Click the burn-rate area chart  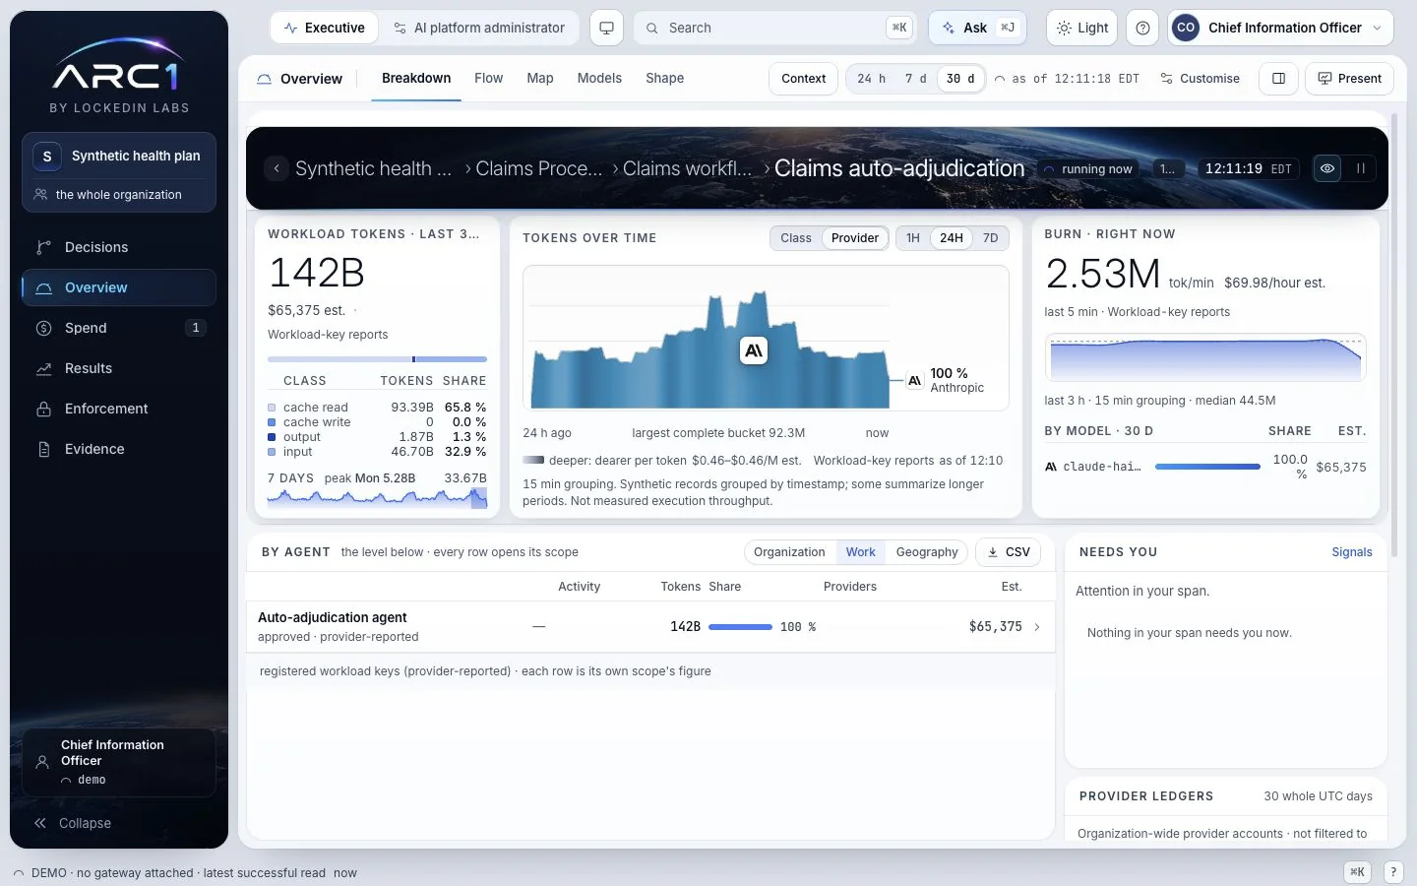pos(1205,357)
